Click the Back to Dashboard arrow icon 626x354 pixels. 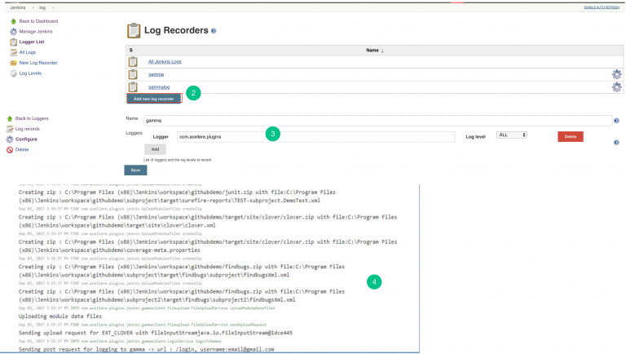pyautogui.click(x=13, y=20)
